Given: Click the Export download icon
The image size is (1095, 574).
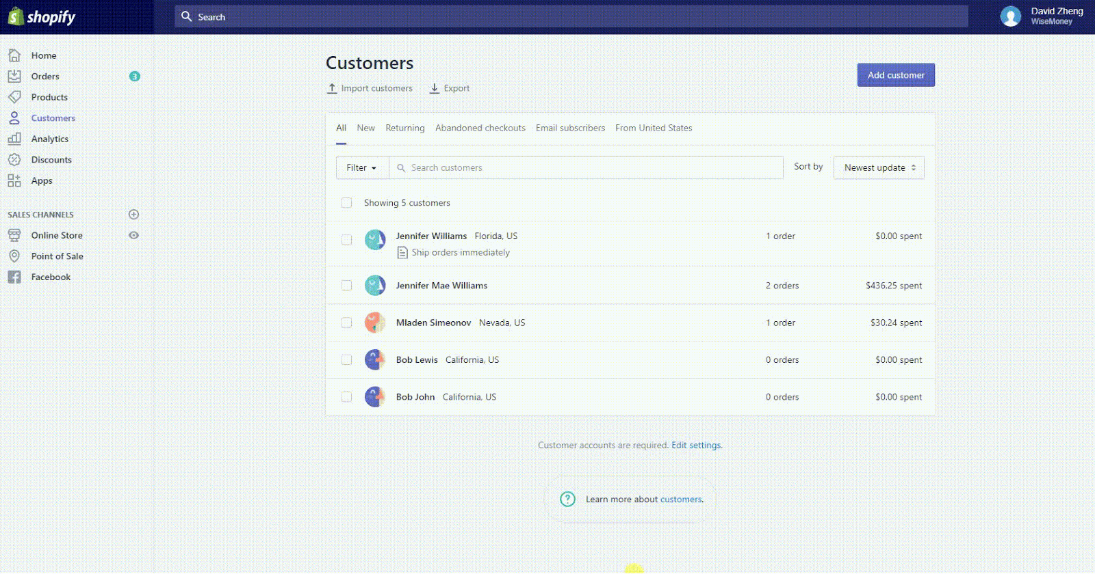Looking at the screenshot, I should [x=435, y=88].
